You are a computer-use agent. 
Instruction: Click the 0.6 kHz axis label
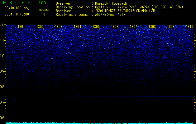tap(2, 118)
